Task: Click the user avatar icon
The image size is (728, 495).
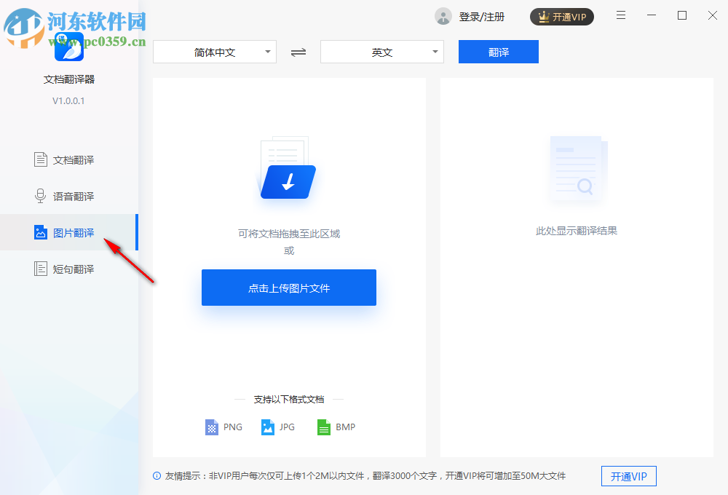Action: 443,16
